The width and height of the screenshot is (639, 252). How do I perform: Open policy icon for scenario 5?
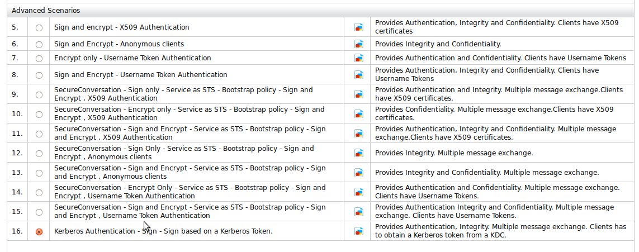(359, 27)
